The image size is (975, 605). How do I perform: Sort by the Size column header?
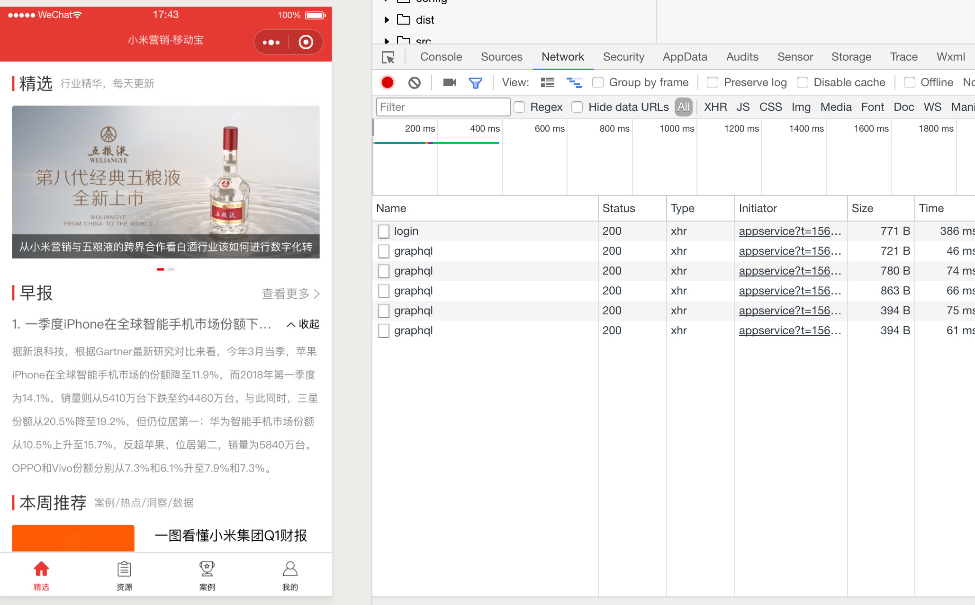point(881,208)
